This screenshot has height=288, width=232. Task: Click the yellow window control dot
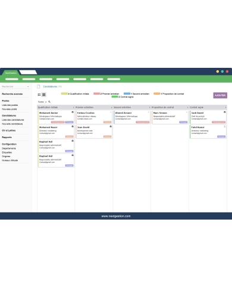point(218,71)
